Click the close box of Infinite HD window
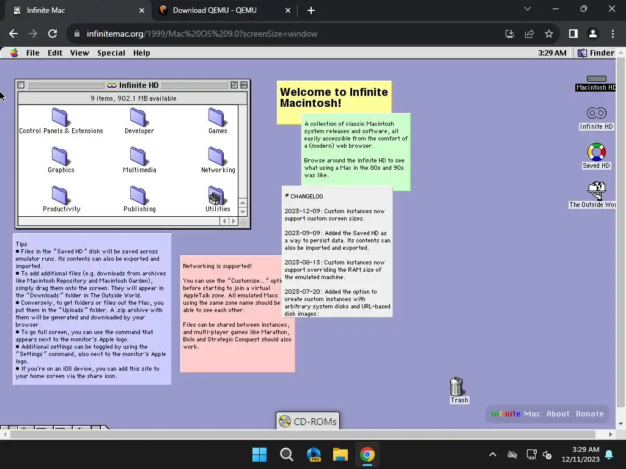Screen dimensions: 626x469 point(21,85)
